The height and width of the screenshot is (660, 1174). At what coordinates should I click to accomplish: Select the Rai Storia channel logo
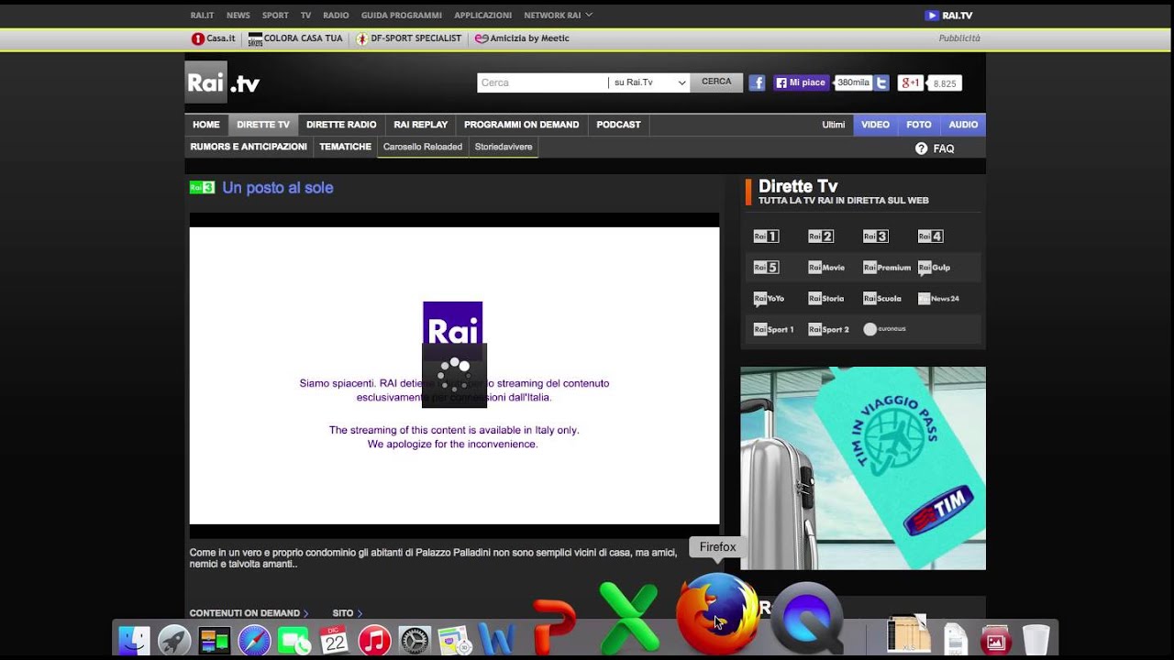click(826, 299)
